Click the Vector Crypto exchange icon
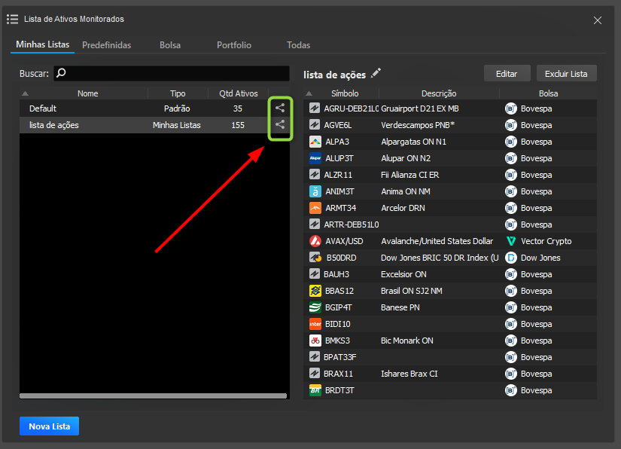This screenshot has width=621, height=449. click(x=511, y=241)
